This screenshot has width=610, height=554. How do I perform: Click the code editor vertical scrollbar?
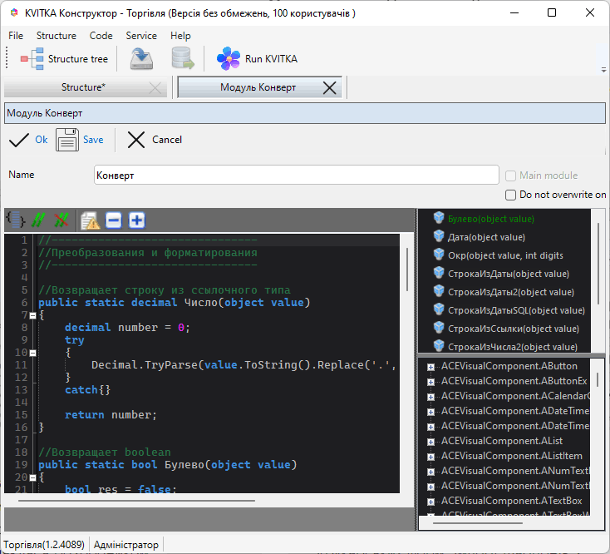(407, 270)
